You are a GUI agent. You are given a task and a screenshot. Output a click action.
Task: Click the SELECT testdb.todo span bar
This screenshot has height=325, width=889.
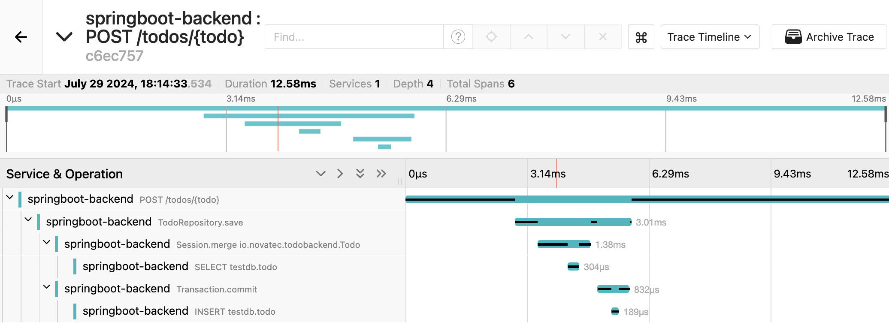click(x=573, y=267)
